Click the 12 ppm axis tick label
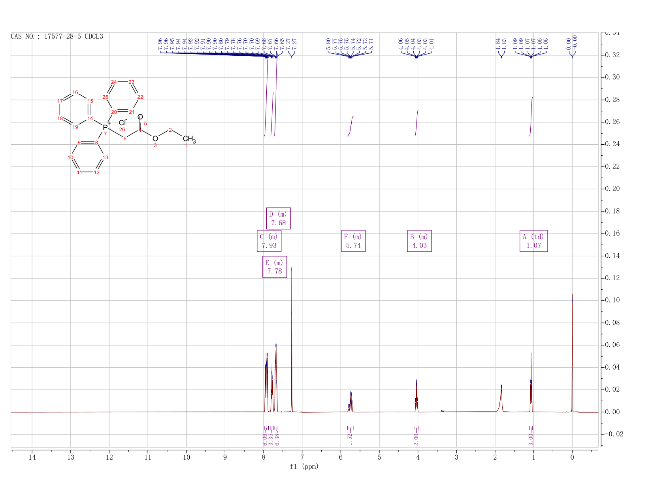The image size is (652, 504). (x=109, y=457)
